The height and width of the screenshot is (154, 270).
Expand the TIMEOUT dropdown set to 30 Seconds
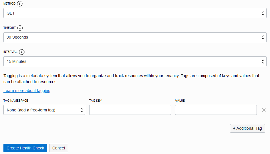[135, 37]
